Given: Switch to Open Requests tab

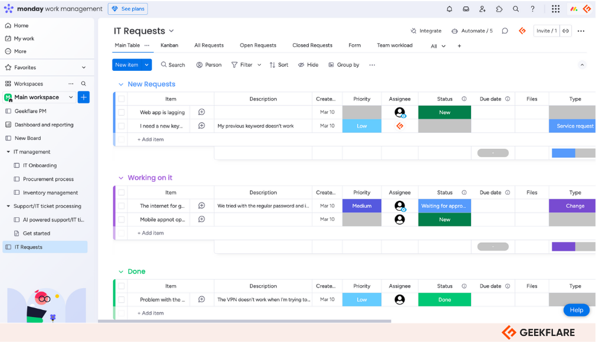Looking at the screenshot, I should pyautogui.click(x=258, y=45).
